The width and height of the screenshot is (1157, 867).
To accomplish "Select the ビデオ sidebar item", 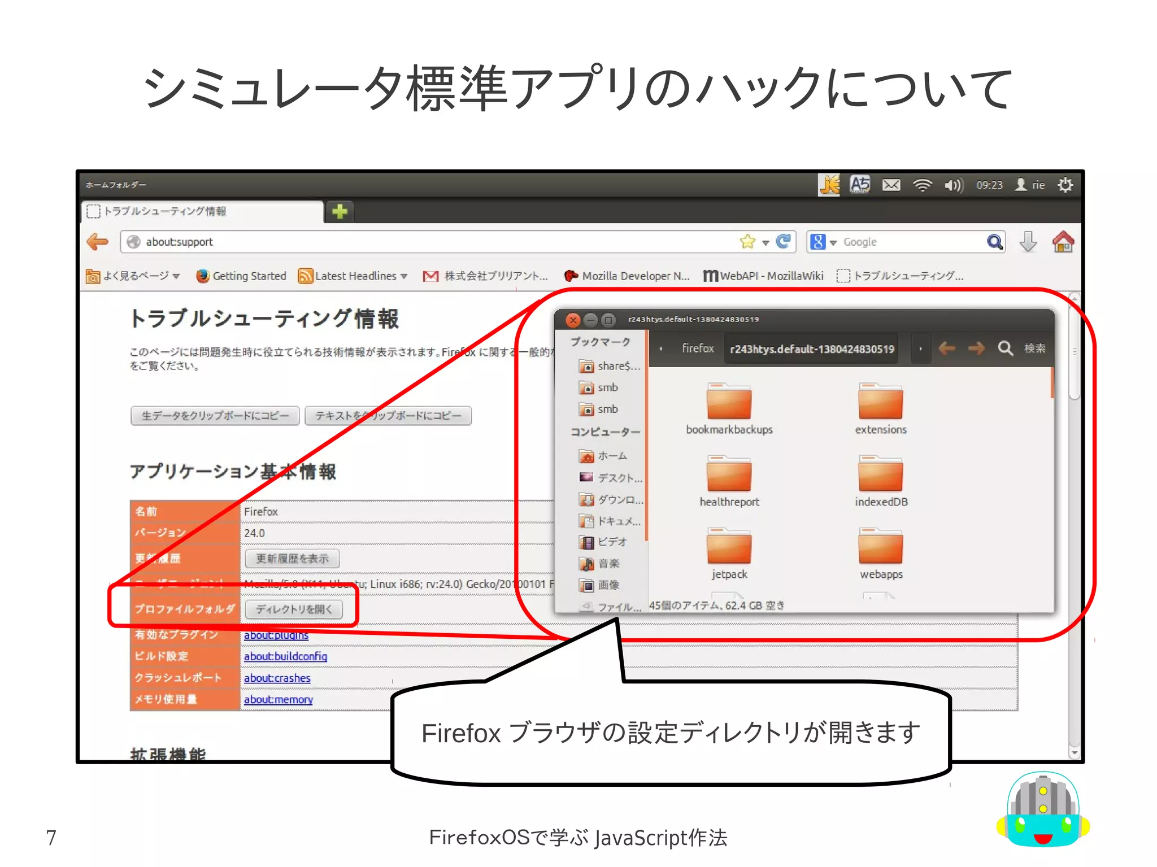I will (x=603, y=542).
